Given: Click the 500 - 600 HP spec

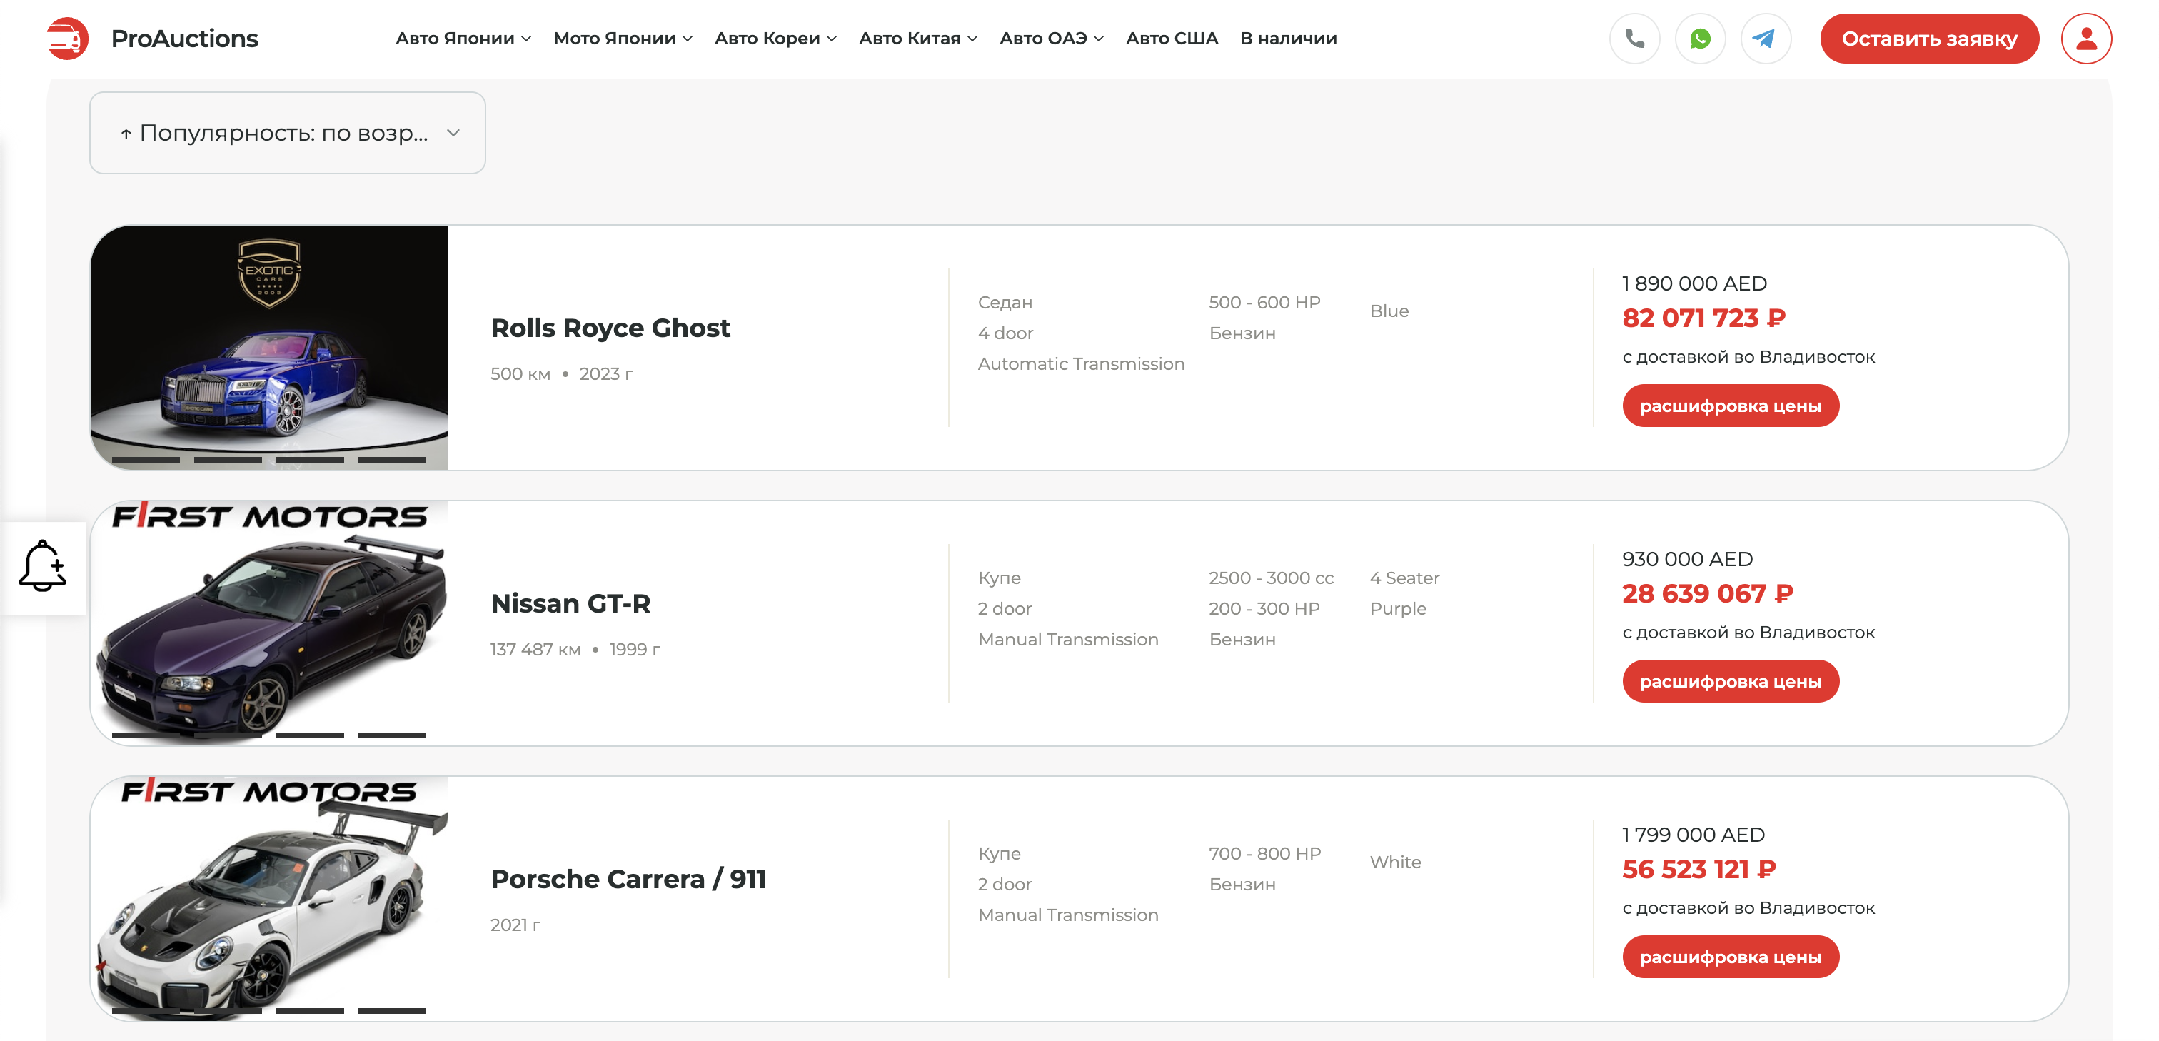Looking at the screenshot, I should 1264,303.
